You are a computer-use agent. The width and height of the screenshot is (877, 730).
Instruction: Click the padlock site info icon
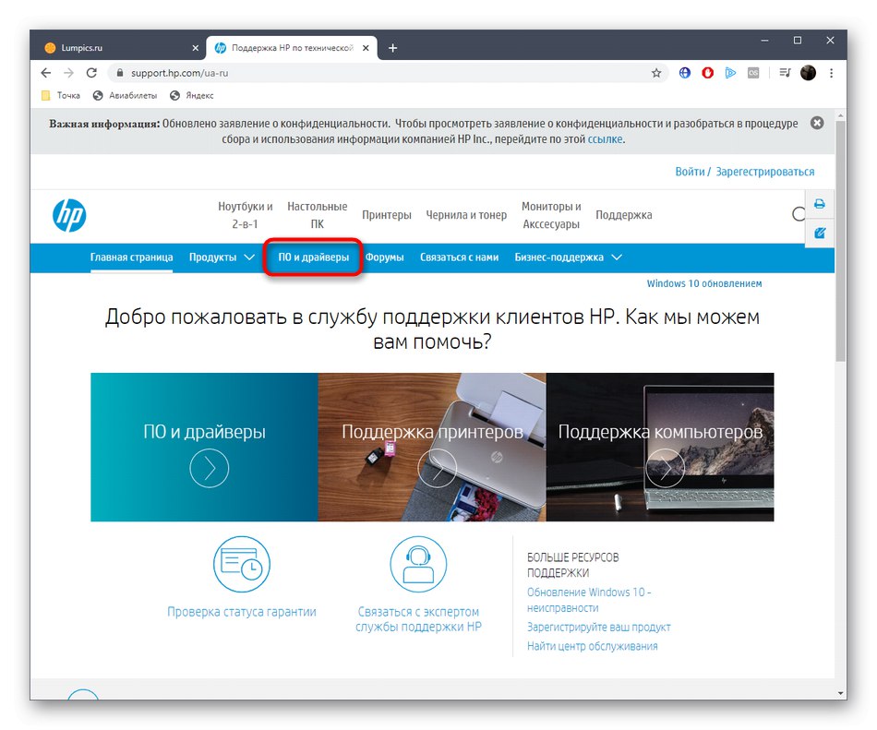(119, 73)
